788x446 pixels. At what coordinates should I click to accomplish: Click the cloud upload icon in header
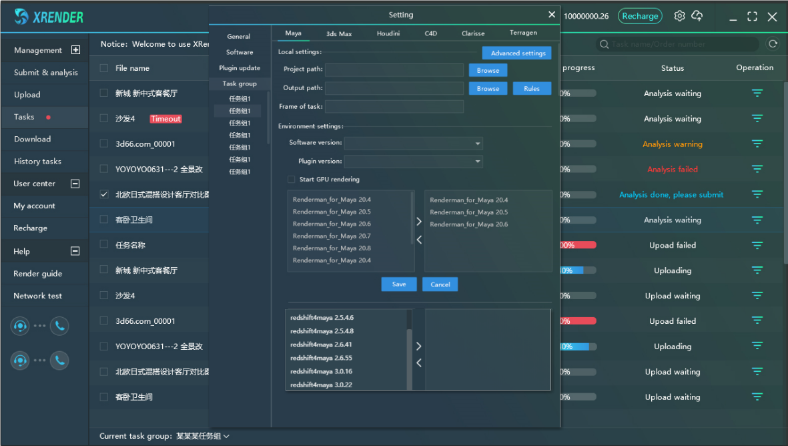697,16
